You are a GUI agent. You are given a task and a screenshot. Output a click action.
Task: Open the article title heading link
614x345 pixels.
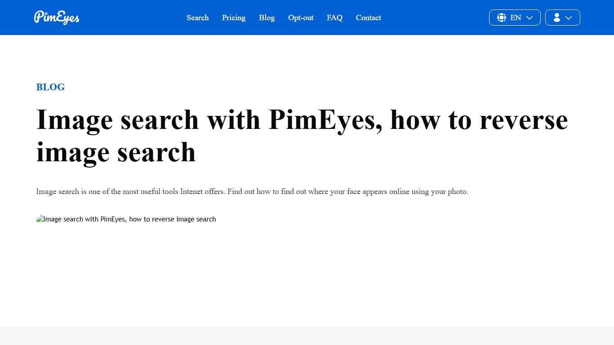click(302, 135)
